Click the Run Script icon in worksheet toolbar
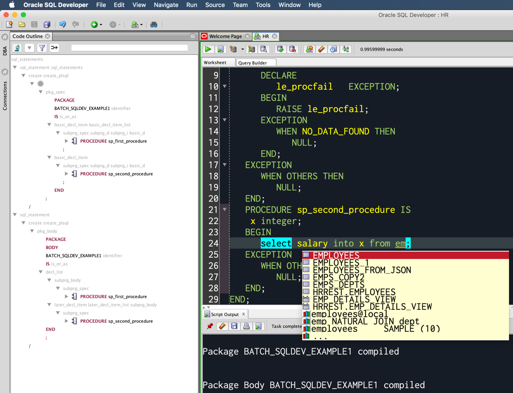This screenshot has height=393, width=513. click(x=221, y=49)
